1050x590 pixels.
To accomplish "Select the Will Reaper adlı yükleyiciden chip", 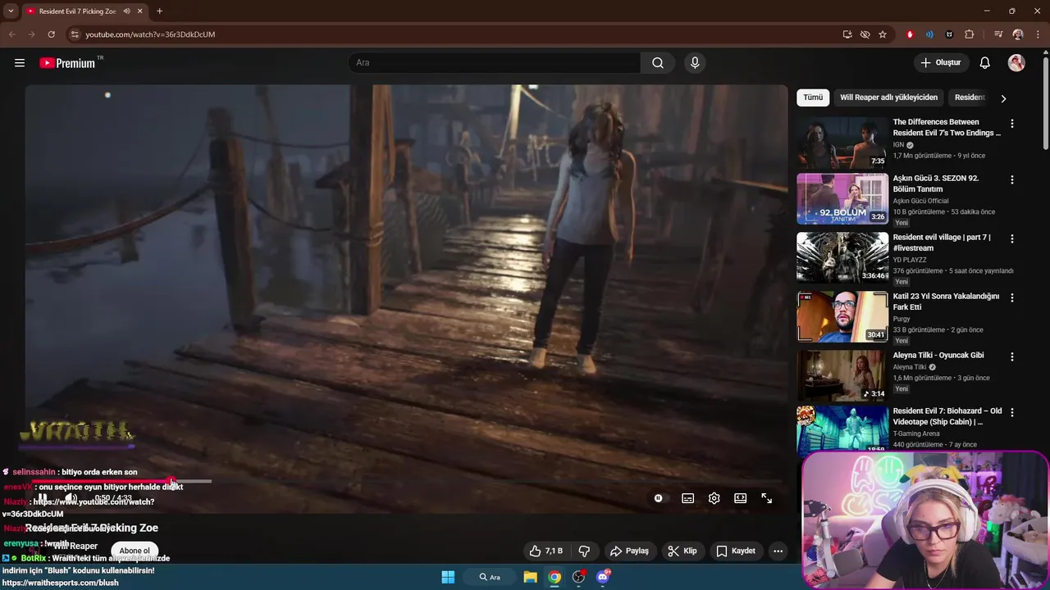I will (888, 98).
